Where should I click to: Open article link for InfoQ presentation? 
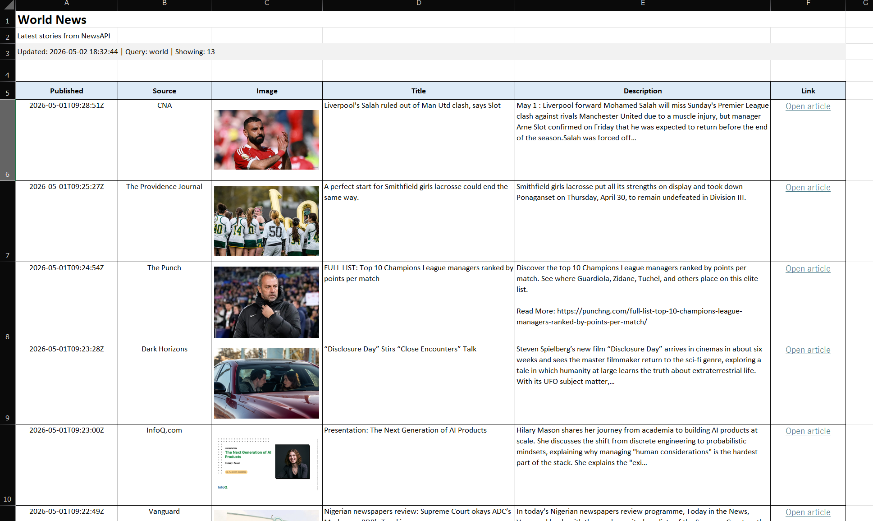pyautogui.click(x=808, y=431)
